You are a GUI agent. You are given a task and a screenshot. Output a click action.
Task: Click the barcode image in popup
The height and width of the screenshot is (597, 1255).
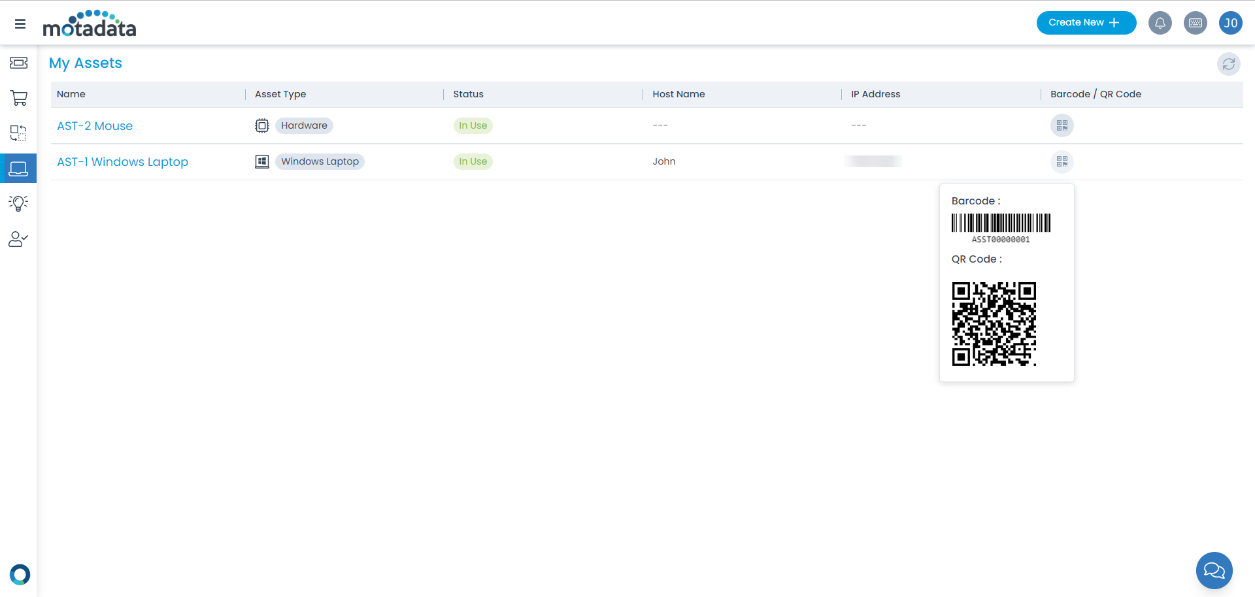1001,223
